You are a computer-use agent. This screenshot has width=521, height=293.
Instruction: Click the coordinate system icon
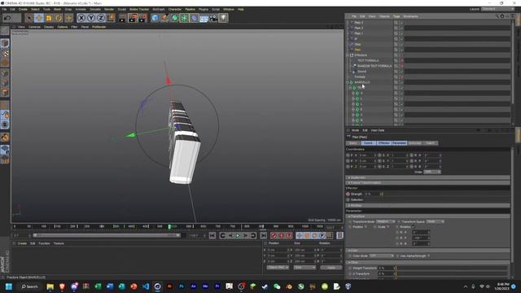tap(111, 18)
